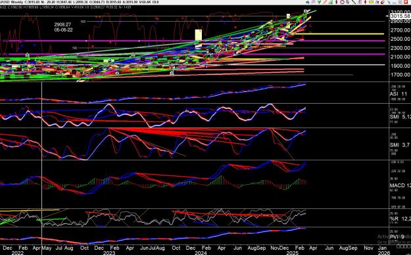Click the dark red round toolbar icon
The width and height of the screenshot is (411, 255).
[x=383, y=2]
